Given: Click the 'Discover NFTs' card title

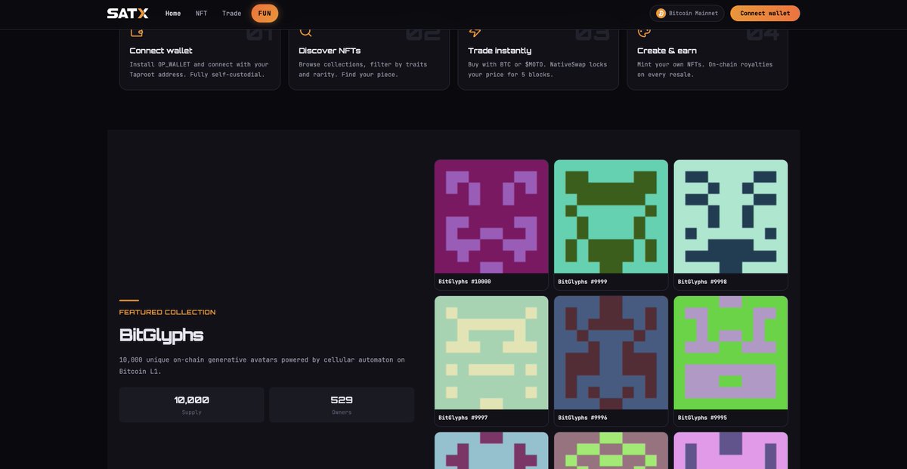Looking at the screenshot, I should pos(330,51).
